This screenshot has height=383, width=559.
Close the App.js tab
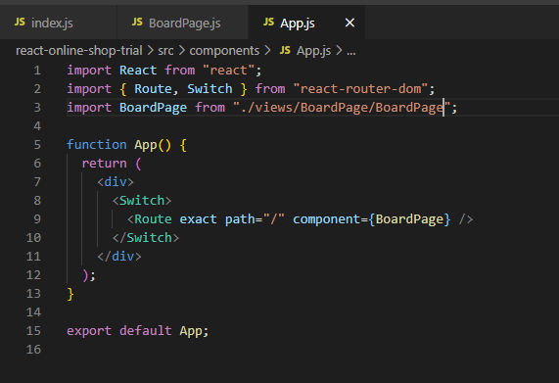(349, 23)
